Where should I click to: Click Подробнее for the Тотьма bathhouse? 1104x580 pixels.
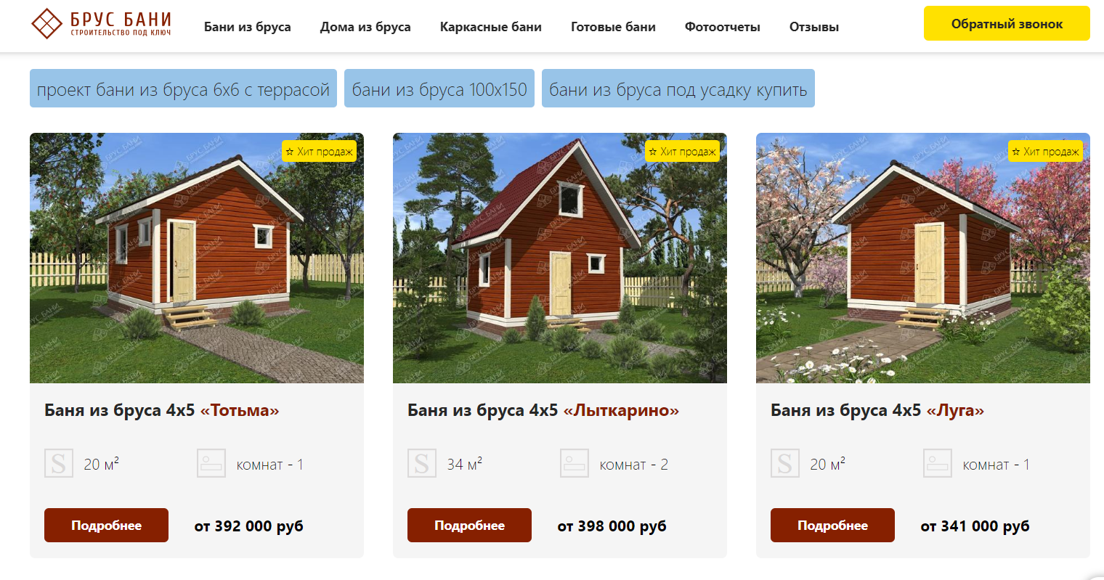[x=106, y=525]
